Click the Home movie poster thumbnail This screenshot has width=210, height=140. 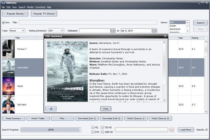(9, 86)
